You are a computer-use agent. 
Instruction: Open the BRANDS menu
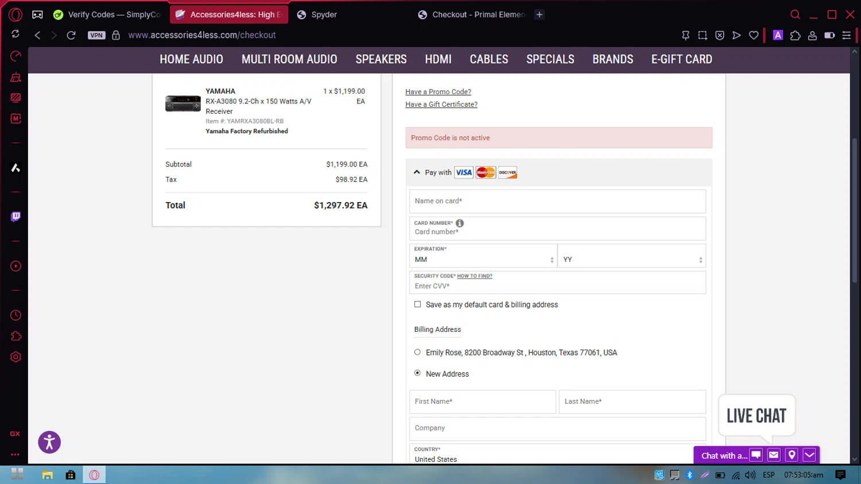(613, 59)
